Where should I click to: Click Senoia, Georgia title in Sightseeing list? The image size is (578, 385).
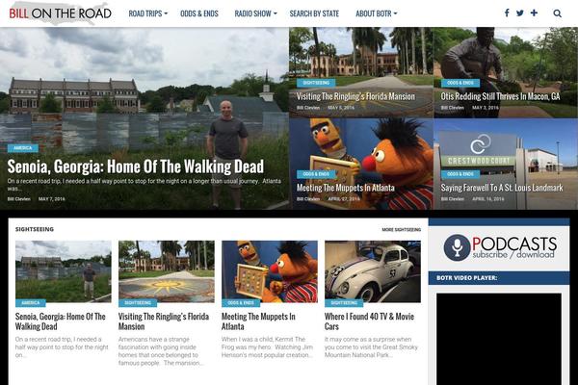(x=61, y=321)
